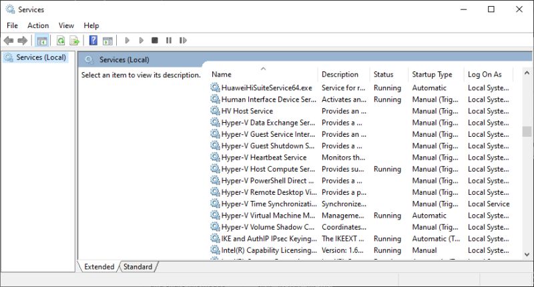Open the View menu
The height and width of the screenshot is (287, 534).
click(66, 25)
